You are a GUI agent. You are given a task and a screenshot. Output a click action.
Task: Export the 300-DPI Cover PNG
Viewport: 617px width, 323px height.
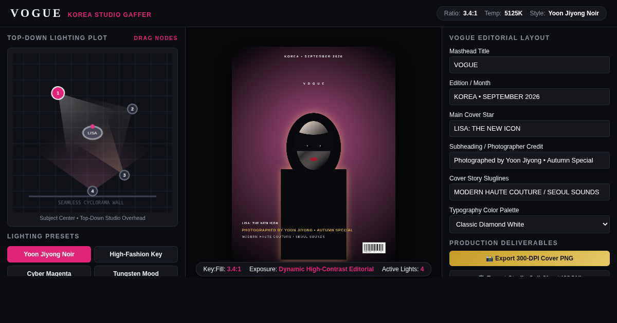[x=530, y=258]
